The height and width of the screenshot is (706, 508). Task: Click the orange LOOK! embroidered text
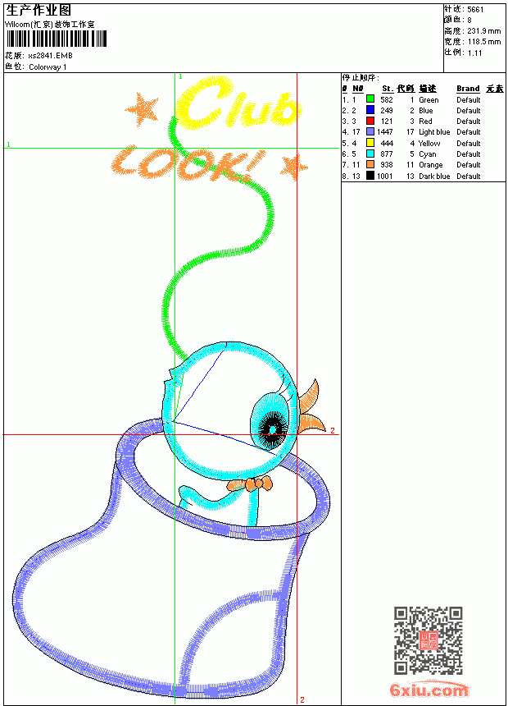point(188,163)
